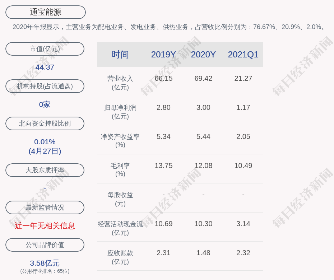Select the 2019Y column header

(163, 55)
